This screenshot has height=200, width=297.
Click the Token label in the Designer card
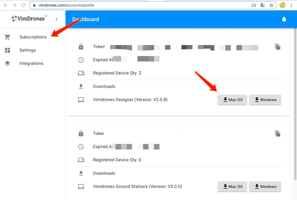(x=99, y=47)
